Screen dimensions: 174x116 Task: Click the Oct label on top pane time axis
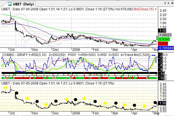click(x=12, y=50)
